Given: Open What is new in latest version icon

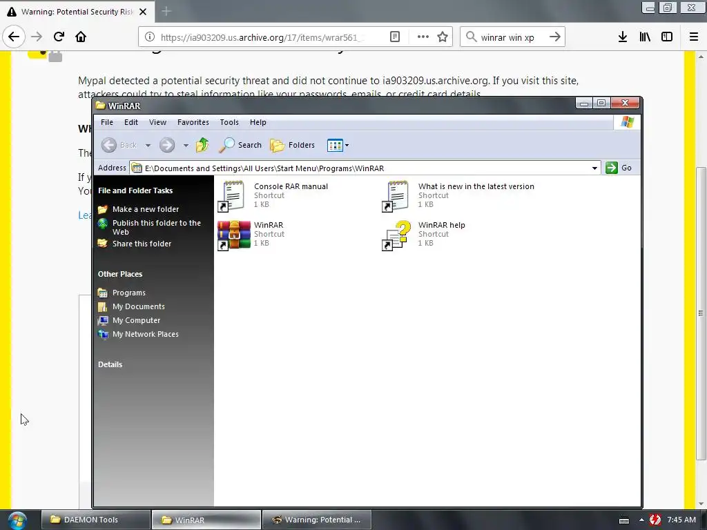Looking at the screenshot, I should [396, 196].
